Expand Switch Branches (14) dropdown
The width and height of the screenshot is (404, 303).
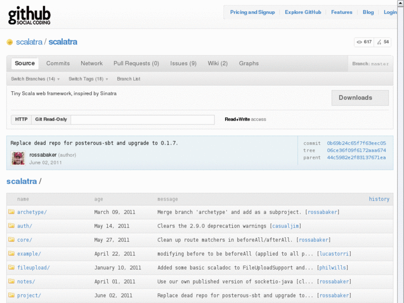[x=36, y=79]
